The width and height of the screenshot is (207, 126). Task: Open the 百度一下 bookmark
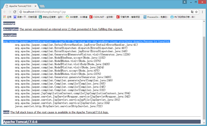[25, 17]
